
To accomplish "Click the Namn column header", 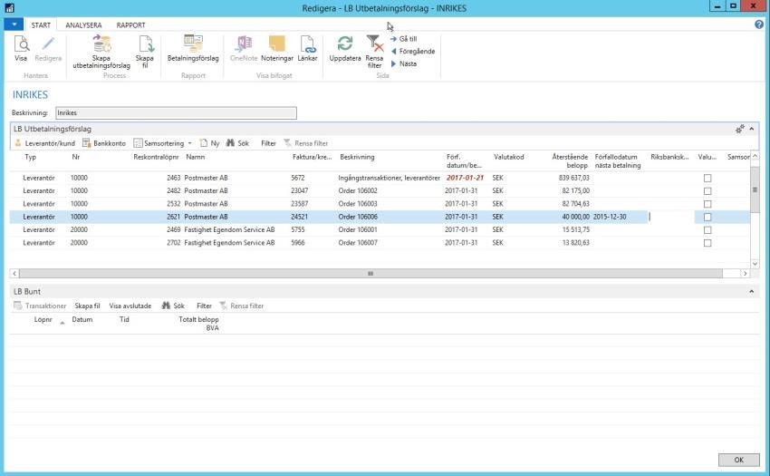I will (195, 158).
